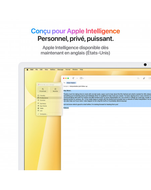Attach a file with the paperclip icon

pos(144,78)
